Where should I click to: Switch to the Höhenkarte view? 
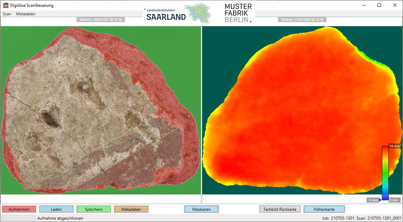click(324, 209)
